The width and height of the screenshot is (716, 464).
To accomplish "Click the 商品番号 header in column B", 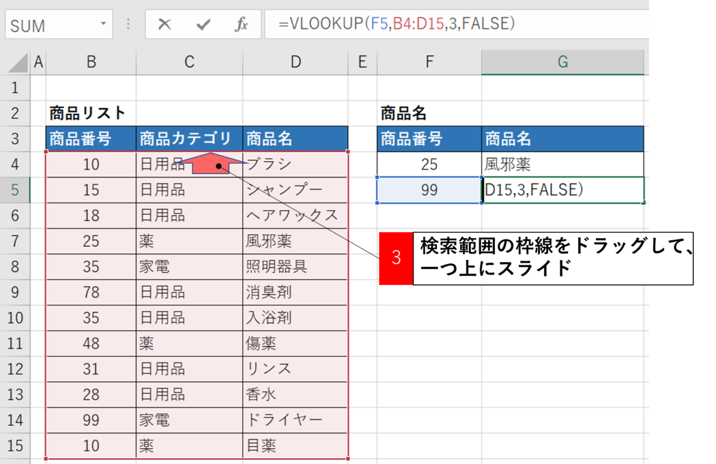I will point(91,139).
